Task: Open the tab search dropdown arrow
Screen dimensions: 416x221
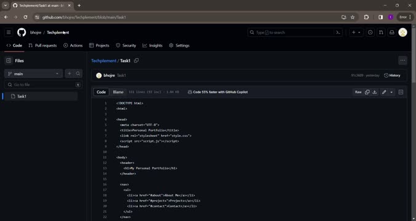Action: coord(6,6)
